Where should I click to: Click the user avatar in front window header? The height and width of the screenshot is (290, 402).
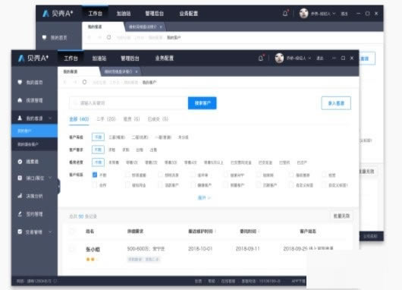tap(279, 58)
